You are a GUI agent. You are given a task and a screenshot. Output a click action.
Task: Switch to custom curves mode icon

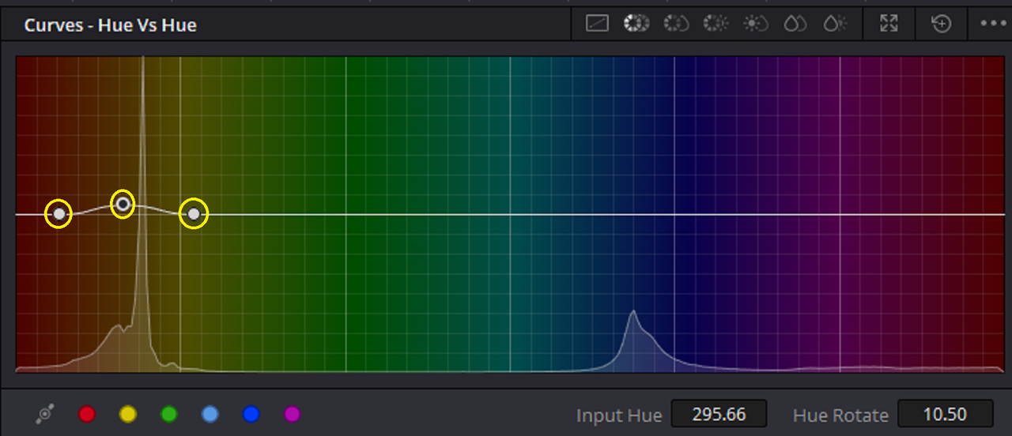tap(597, 24)
